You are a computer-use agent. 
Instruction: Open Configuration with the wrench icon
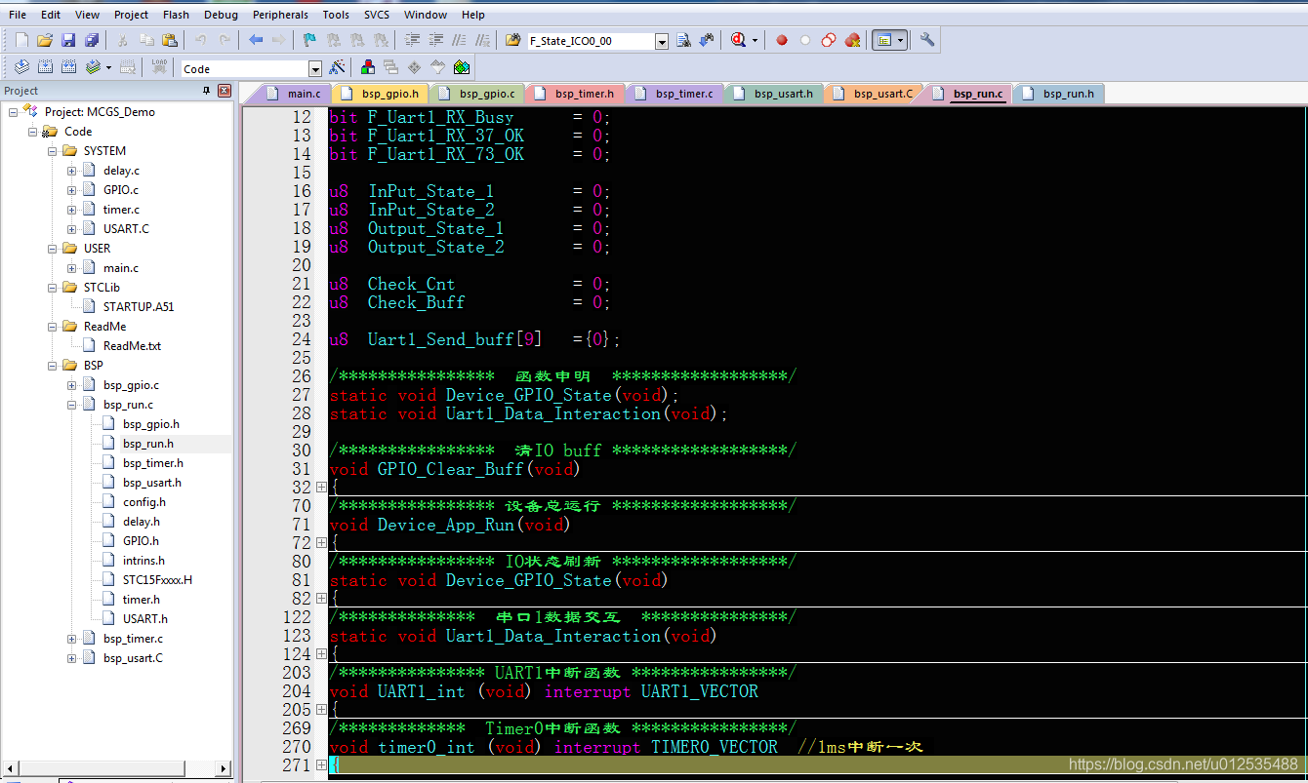[x=927, y=40]
